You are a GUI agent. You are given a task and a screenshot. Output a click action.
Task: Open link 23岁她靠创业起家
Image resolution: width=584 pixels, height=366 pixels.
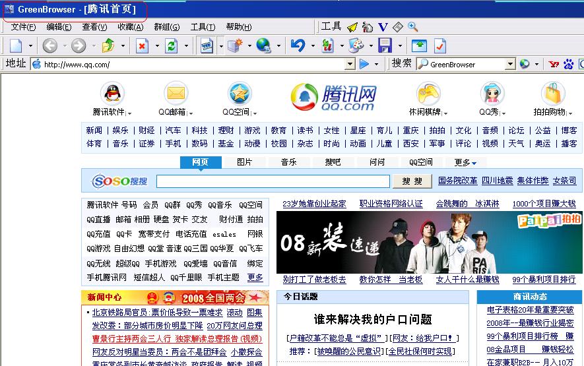314,204
